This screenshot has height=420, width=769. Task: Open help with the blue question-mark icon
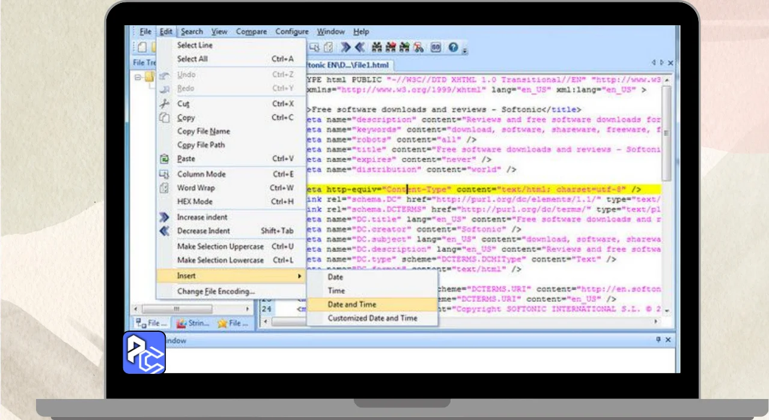point(454,47)
